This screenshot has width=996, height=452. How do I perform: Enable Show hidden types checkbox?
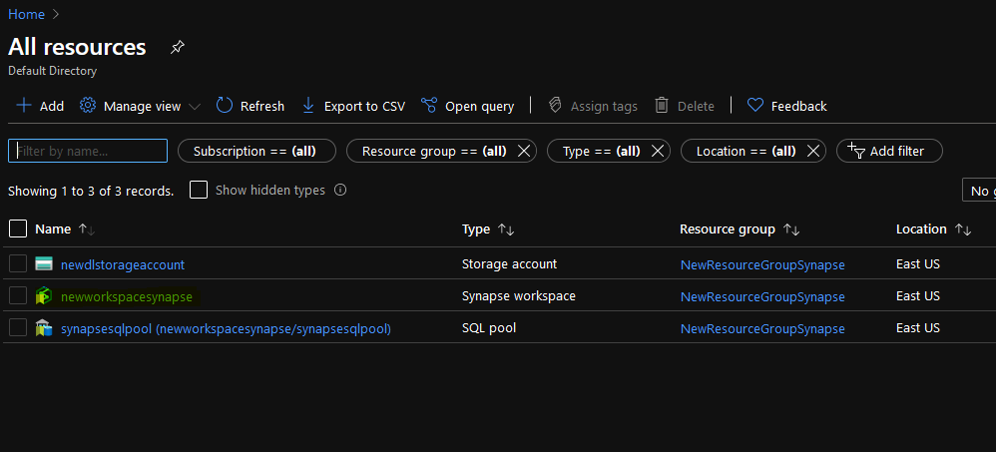(199, 190)
